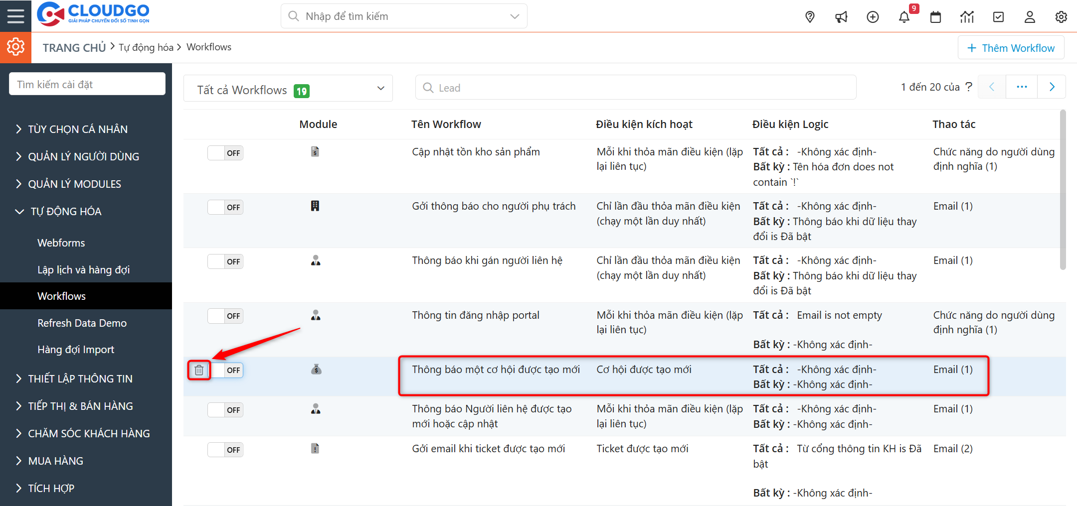
Task: Click the 'Tìm kiếm cài đặt' search field
Action: pyautogui.click(x=87, y=84)
